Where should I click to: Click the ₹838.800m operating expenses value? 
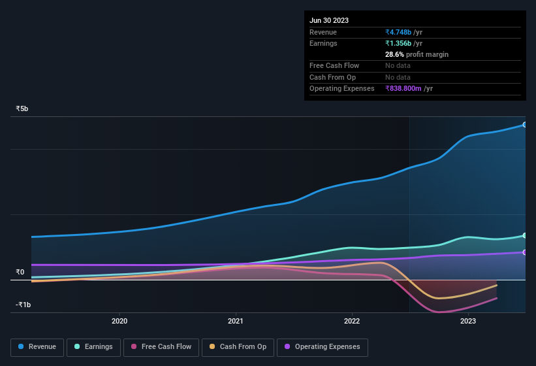click(403, 88)
